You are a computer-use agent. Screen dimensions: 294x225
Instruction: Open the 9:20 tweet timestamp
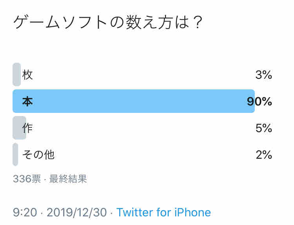pos(25,212)
